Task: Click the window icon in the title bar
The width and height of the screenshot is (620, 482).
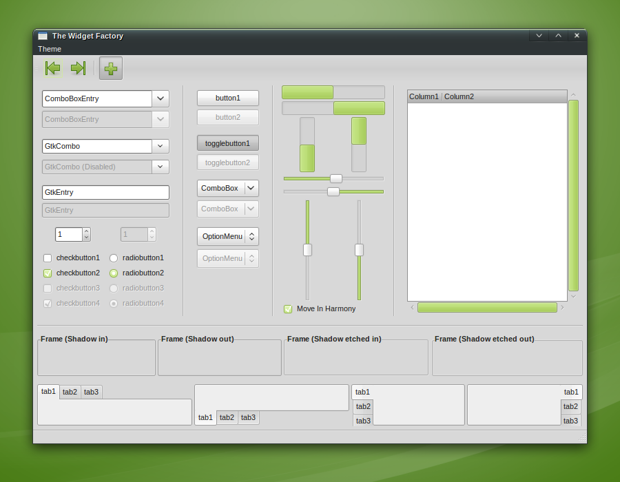Action: click(43, 36)
